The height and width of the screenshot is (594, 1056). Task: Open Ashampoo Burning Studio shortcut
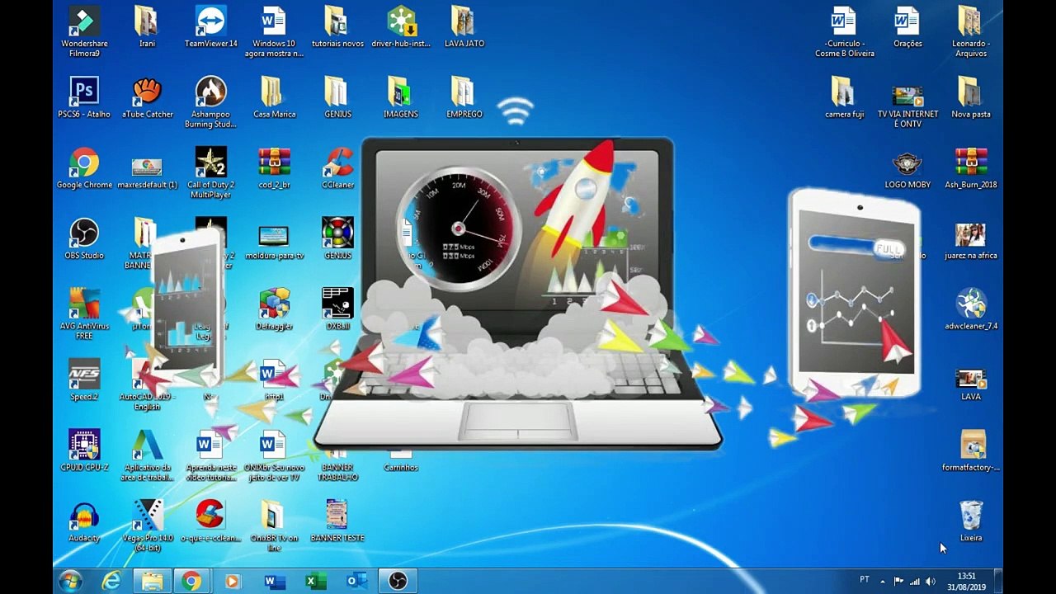[x=210, y=102]
